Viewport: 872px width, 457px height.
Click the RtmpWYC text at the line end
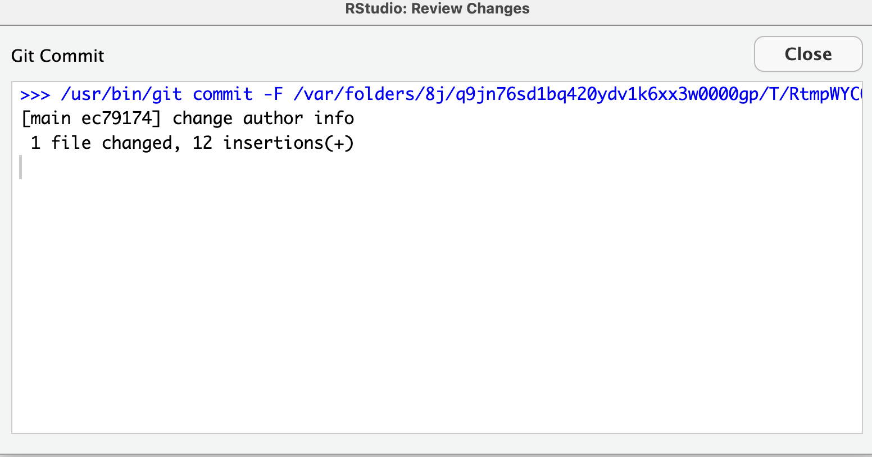[825, 94]
